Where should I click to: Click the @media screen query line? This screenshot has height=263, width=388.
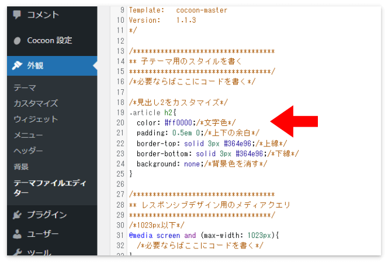click(204, 236)
